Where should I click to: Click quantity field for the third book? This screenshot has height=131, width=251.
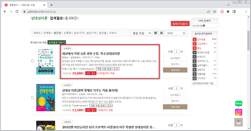coord(176,125)
